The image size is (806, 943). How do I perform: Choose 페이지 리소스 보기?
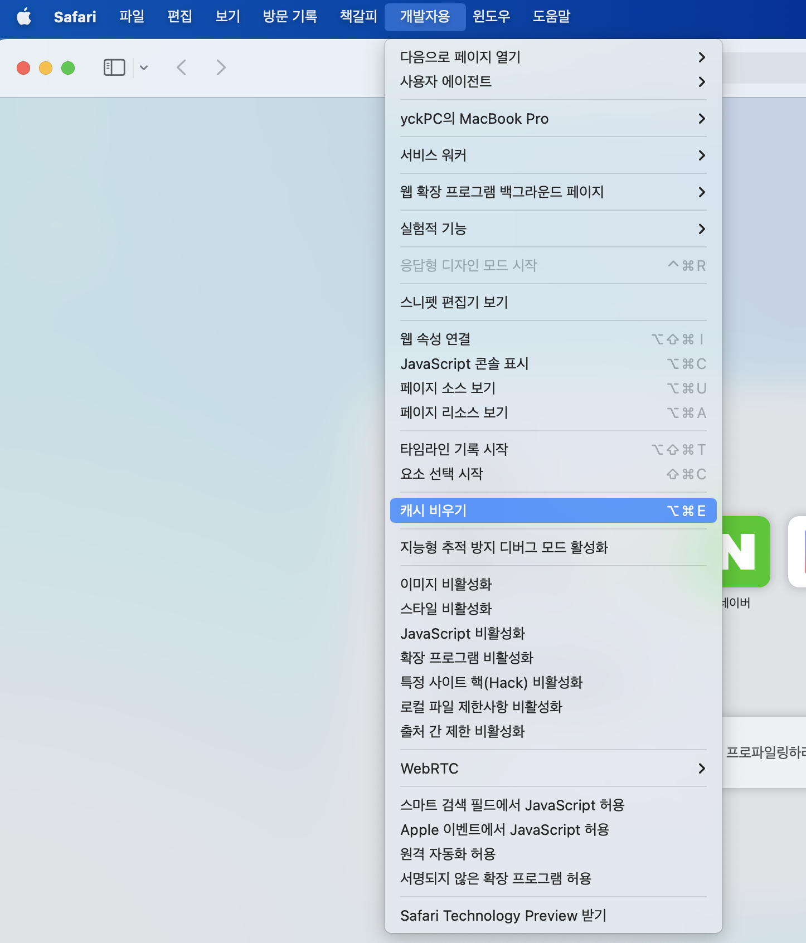553,412
